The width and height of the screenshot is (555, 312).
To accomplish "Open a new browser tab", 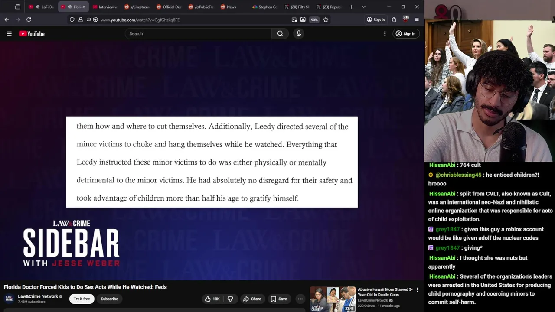I will [x=351, y=7].
